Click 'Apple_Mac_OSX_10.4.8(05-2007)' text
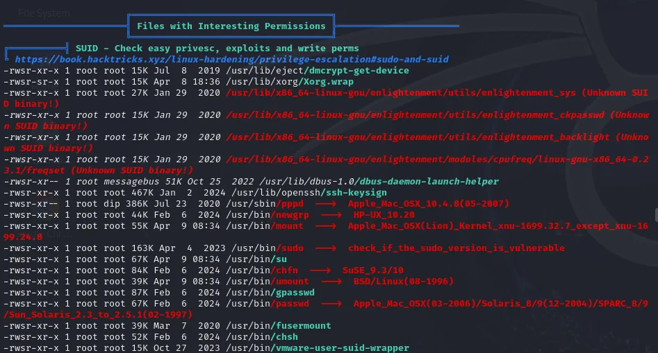This screenshot has width=658, height=353. (429, 203)
